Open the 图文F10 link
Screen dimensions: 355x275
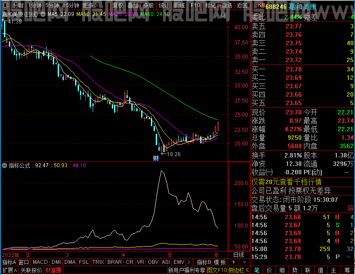(x=217, y=270)
